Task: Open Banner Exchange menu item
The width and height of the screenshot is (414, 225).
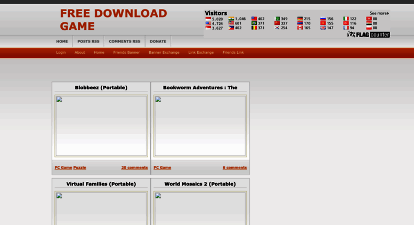Action: (x=164, y=53)
